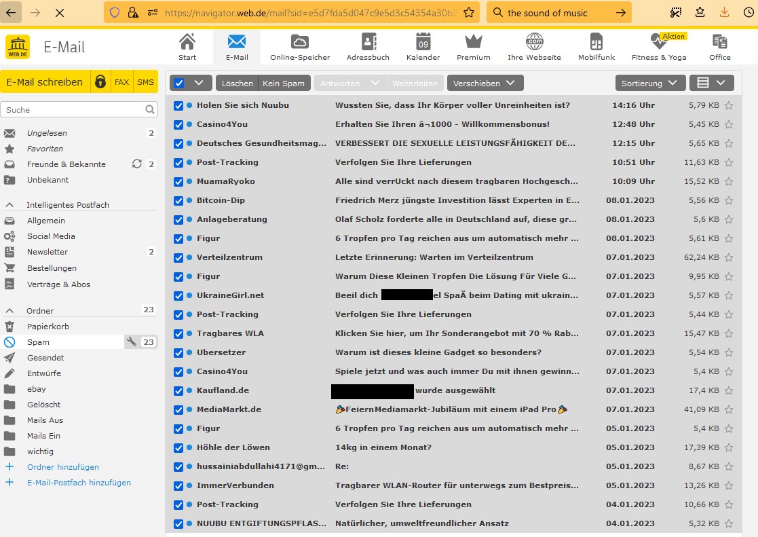Viewport: 758px width, 537px height.
Task: Switch to the E-Mail tab
Action: [237, 47]
